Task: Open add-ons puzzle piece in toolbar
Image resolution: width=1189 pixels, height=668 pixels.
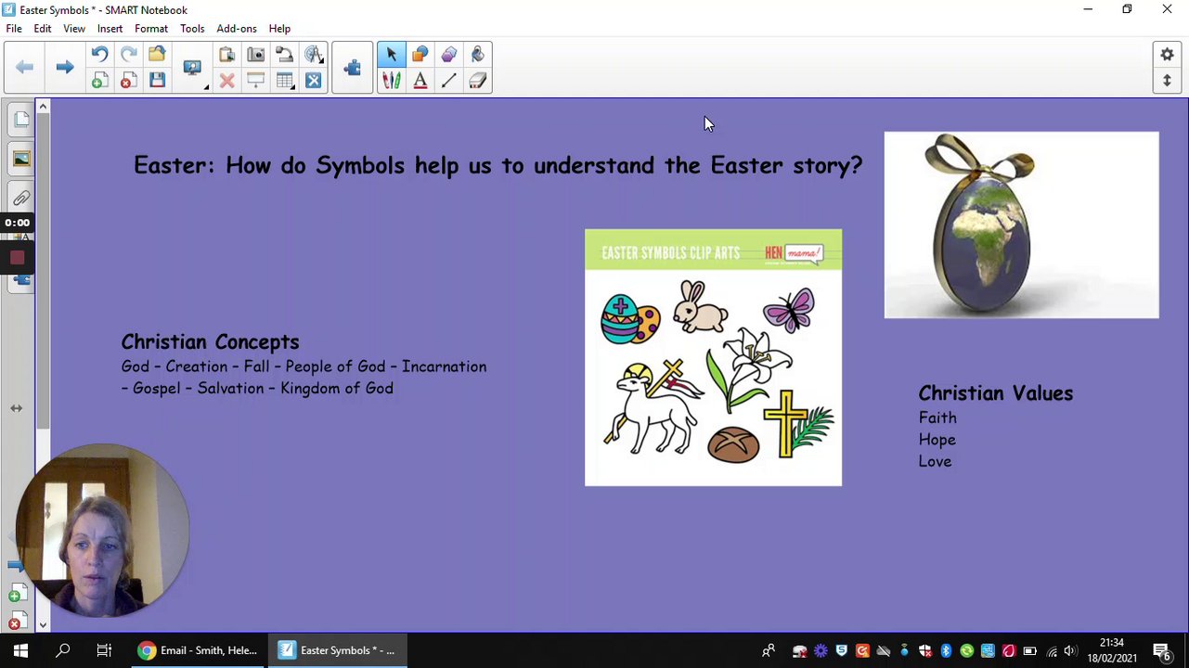Action: click(352, 68)
